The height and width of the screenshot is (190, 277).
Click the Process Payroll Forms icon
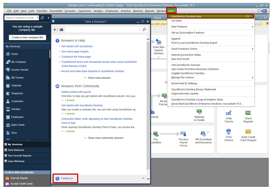(183, 134)
